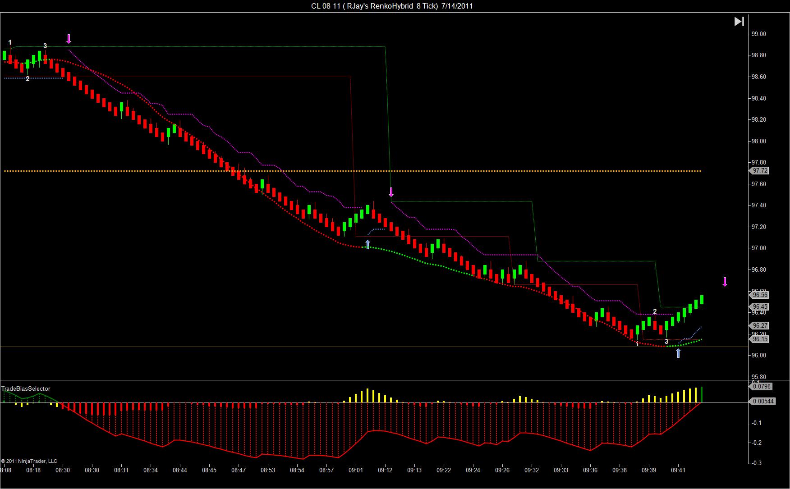The image size is (790, 489).
Task: Click the 98.60 price axis label
Action: tap(758, 77)
